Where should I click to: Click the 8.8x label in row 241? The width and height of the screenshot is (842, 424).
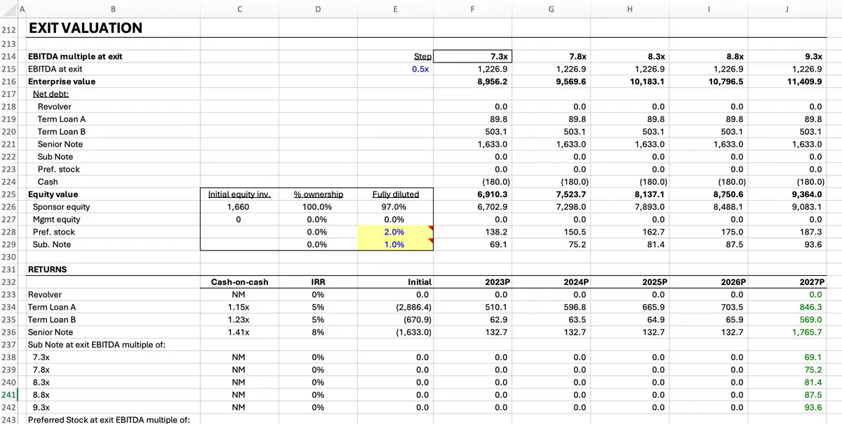tap(41, 395)
